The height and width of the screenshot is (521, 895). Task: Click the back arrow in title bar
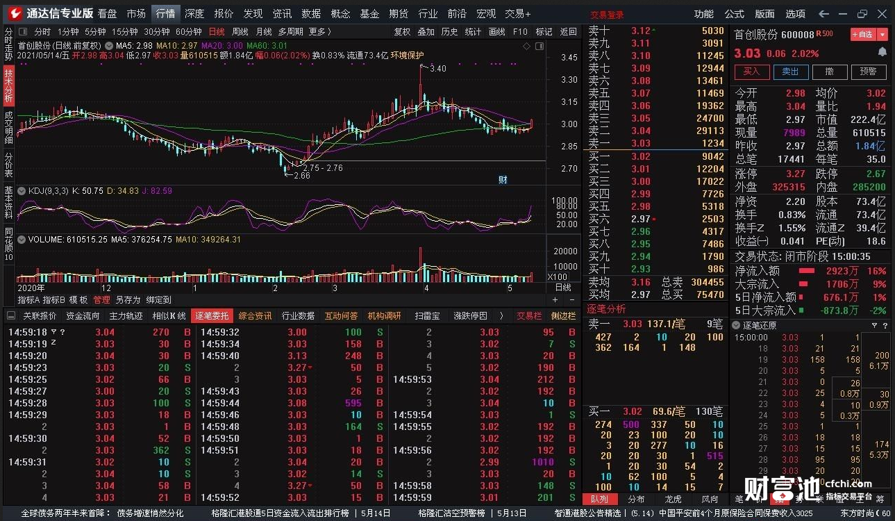coord(824,13)
